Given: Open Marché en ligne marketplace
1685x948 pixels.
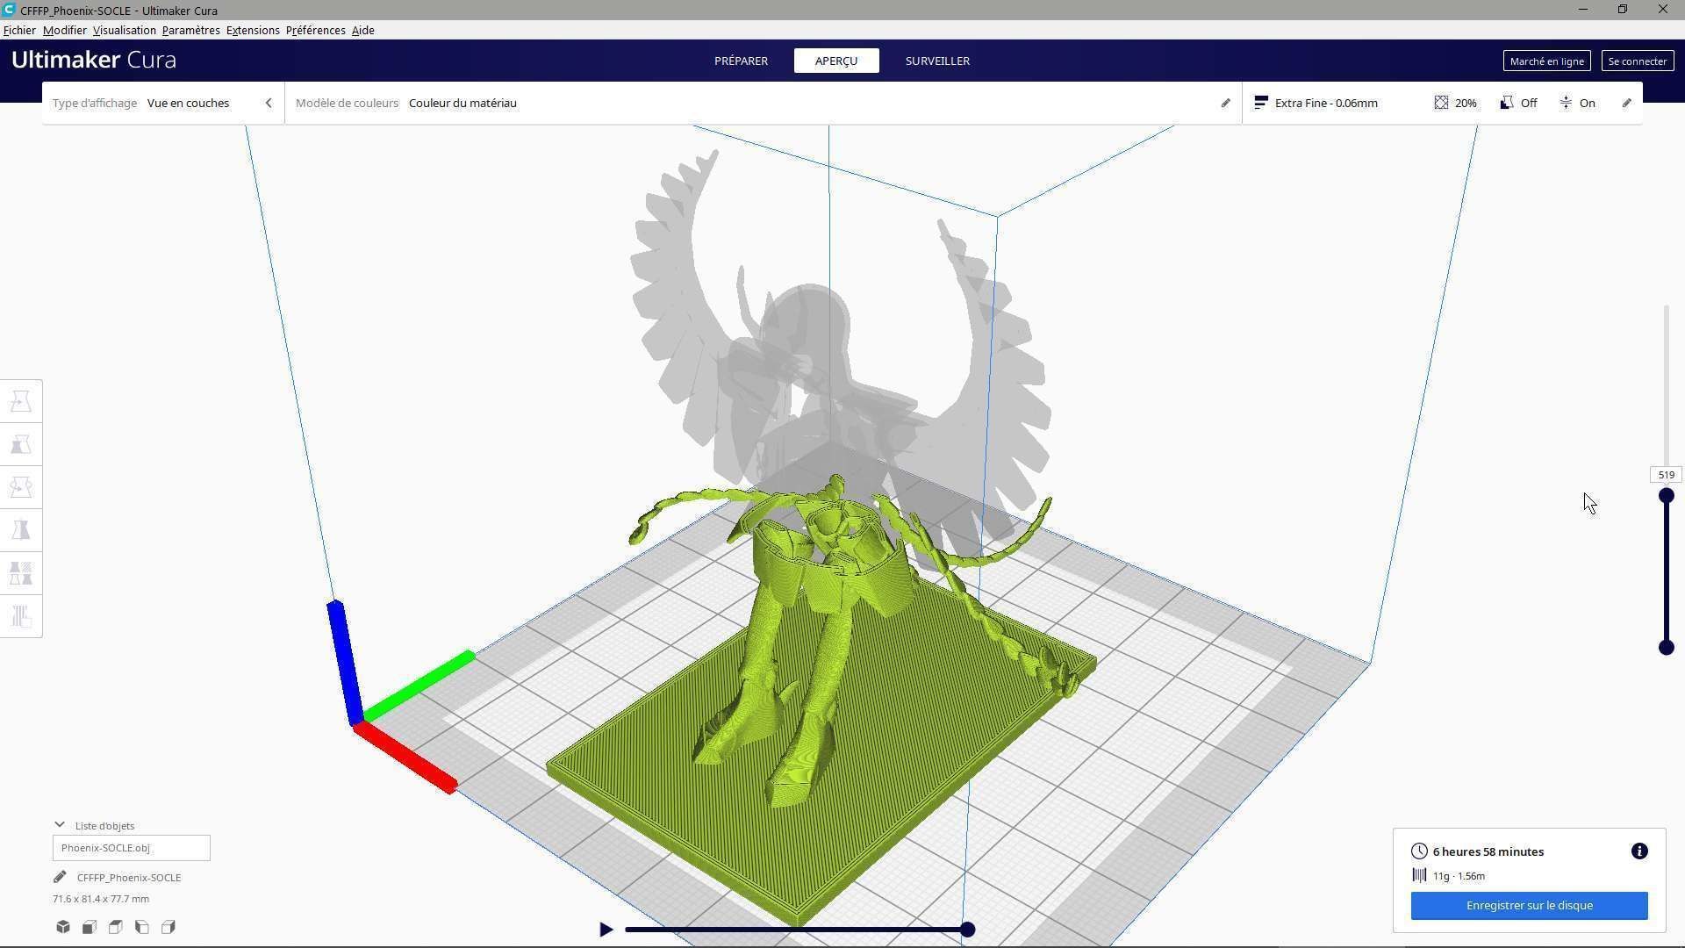Looking at the screenshot, I should click(x=1546, y=61).
